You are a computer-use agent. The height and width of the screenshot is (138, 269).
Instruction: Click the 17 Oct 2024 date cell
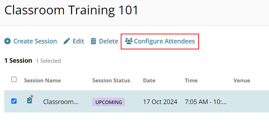160,102
